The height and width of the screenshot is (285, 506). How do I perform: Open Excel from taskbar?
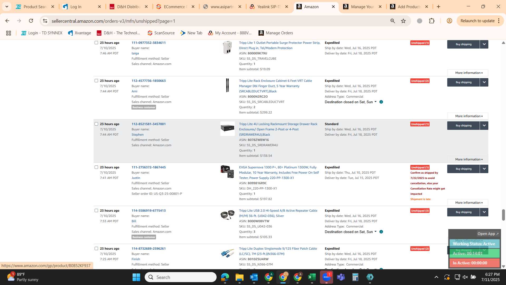(312, 277)
